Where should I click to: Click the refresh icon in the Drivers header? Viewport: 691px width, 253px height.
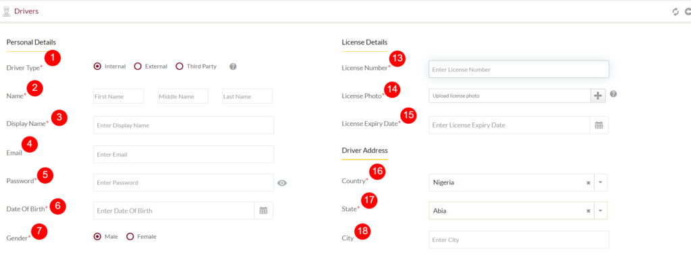click(x=675, y=12)
